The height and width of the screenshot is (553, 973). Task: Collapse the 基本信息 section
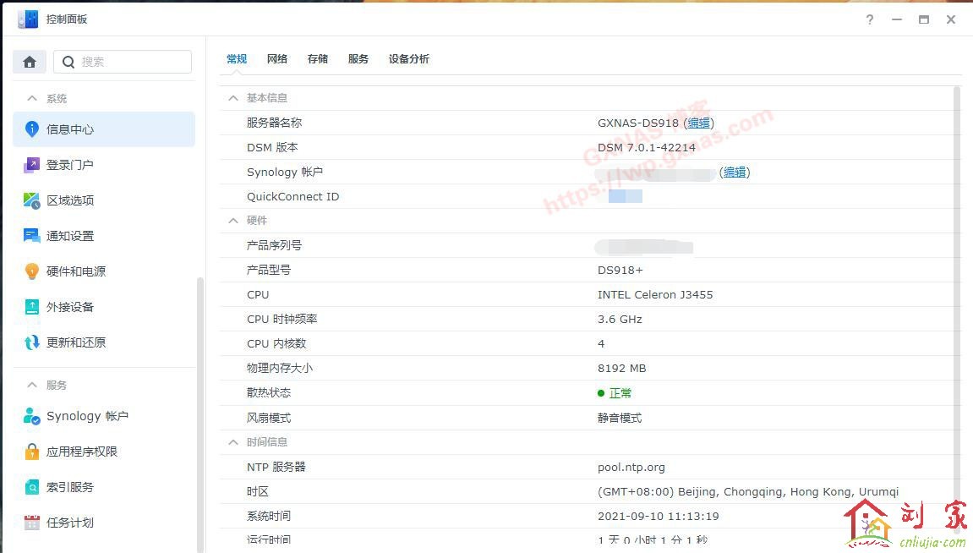click(x=233, y=98)
